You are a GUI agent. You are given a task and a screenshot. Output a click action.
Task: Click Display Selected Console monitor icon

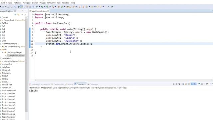click(x=202, y=84)
